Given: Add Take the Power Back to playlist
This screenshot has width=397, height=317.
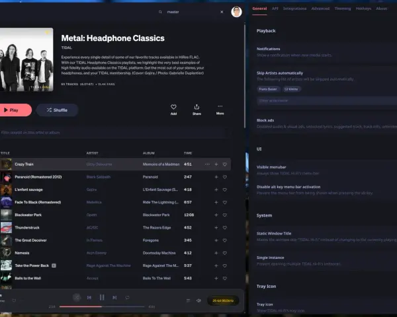Looking at the screenshot, I should pos(216,265).
